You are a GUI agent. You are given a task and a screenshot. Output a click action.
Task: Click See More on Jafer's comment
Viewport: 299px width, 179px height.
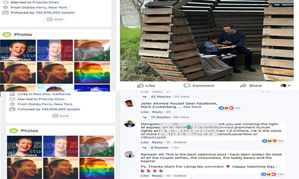click(192, 107)
